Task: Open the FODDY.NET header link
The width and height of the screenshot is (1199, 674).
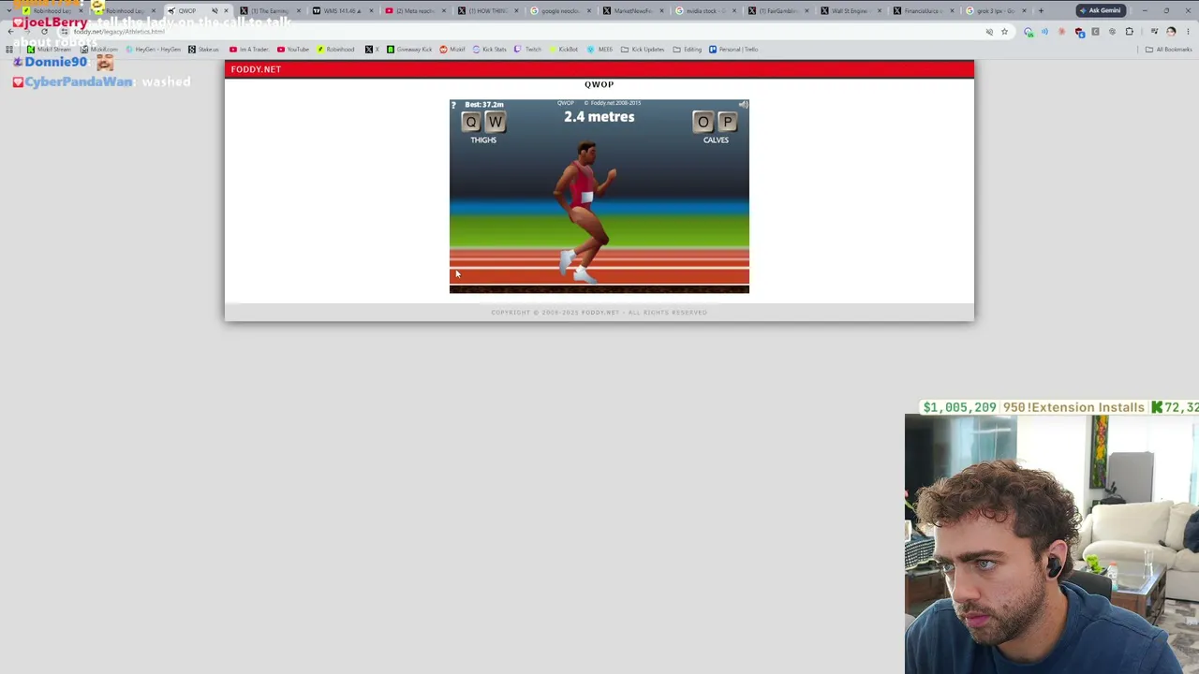Action: point(256,69)
